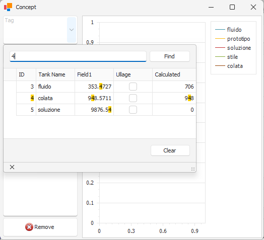Grab the popup resize grip icon
The height and width of the screenshot is (240, 264).
[x=193, y=169]
